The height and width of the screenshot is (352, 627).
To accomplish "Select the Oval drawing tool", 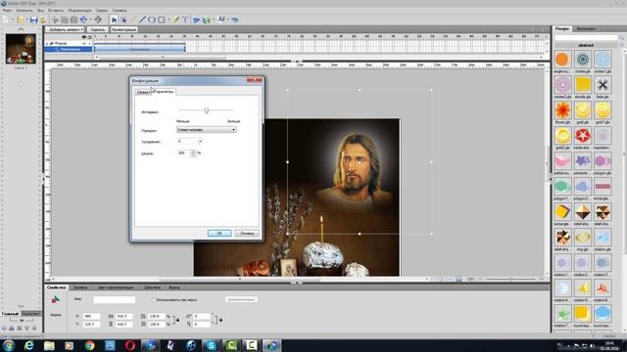I will pyautogui.click(x=152, y=20).
